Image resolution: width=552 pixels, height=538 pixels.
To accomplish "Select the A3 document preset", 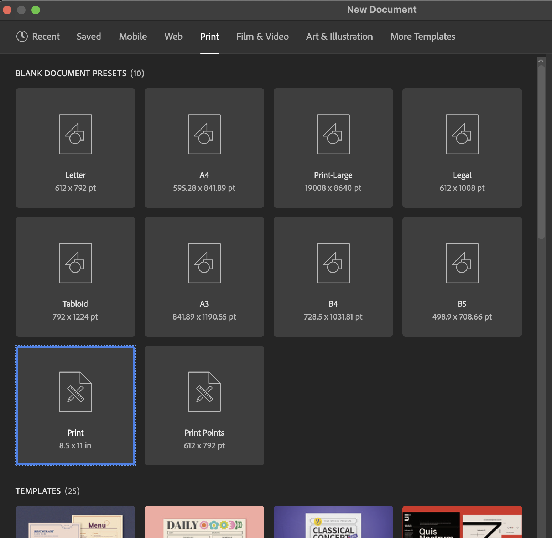I will [x=204, y=276].
